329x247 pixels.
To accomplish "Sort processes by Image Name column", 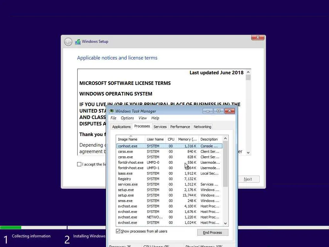I will click(130, 139).
